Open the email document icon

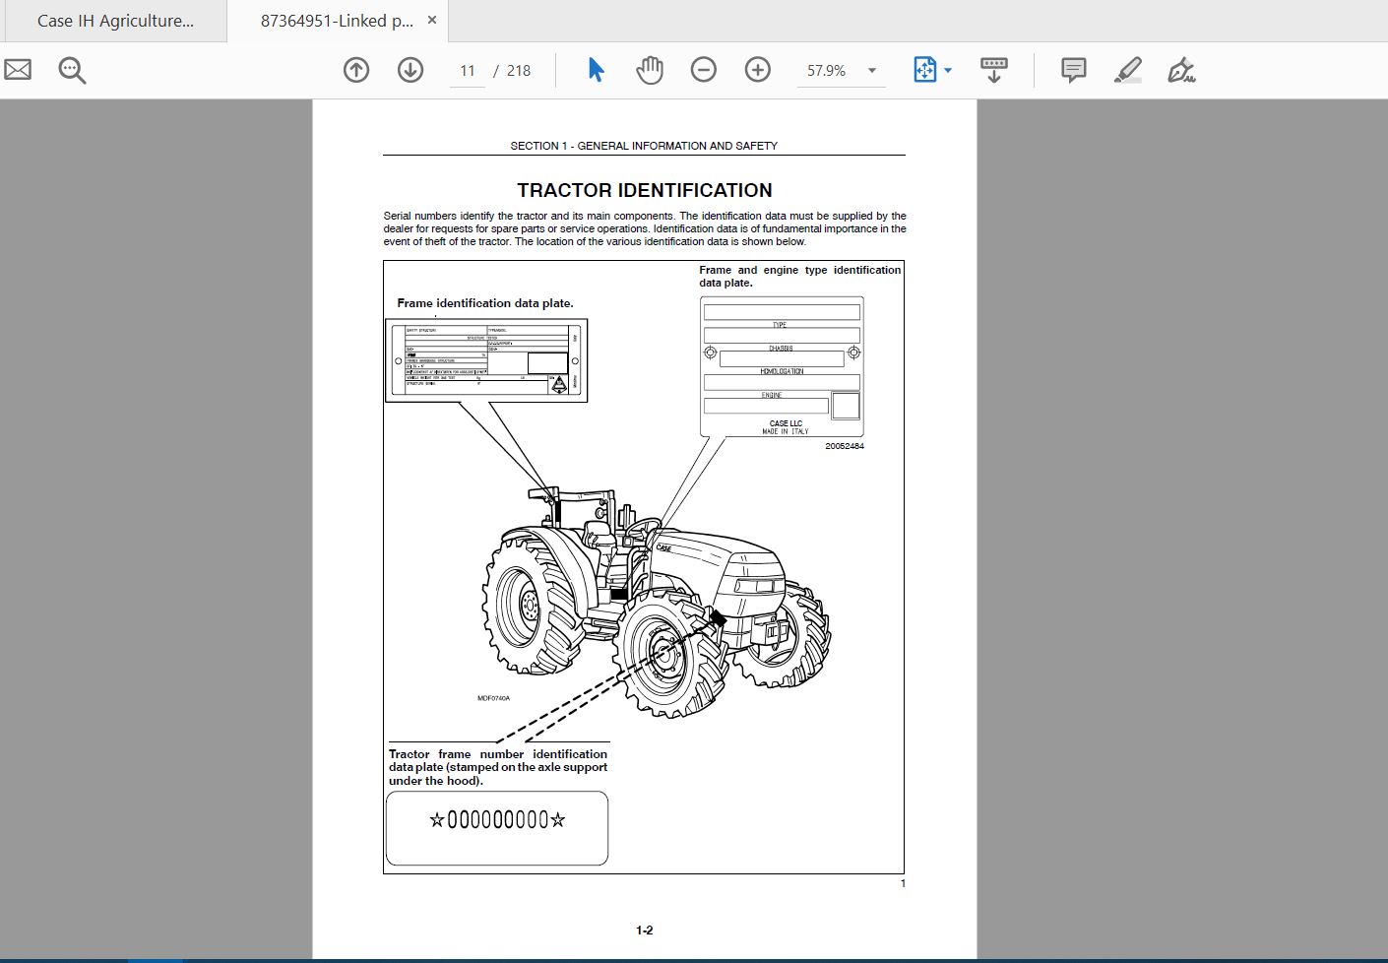pyautogui.click(x=17, y=70)
